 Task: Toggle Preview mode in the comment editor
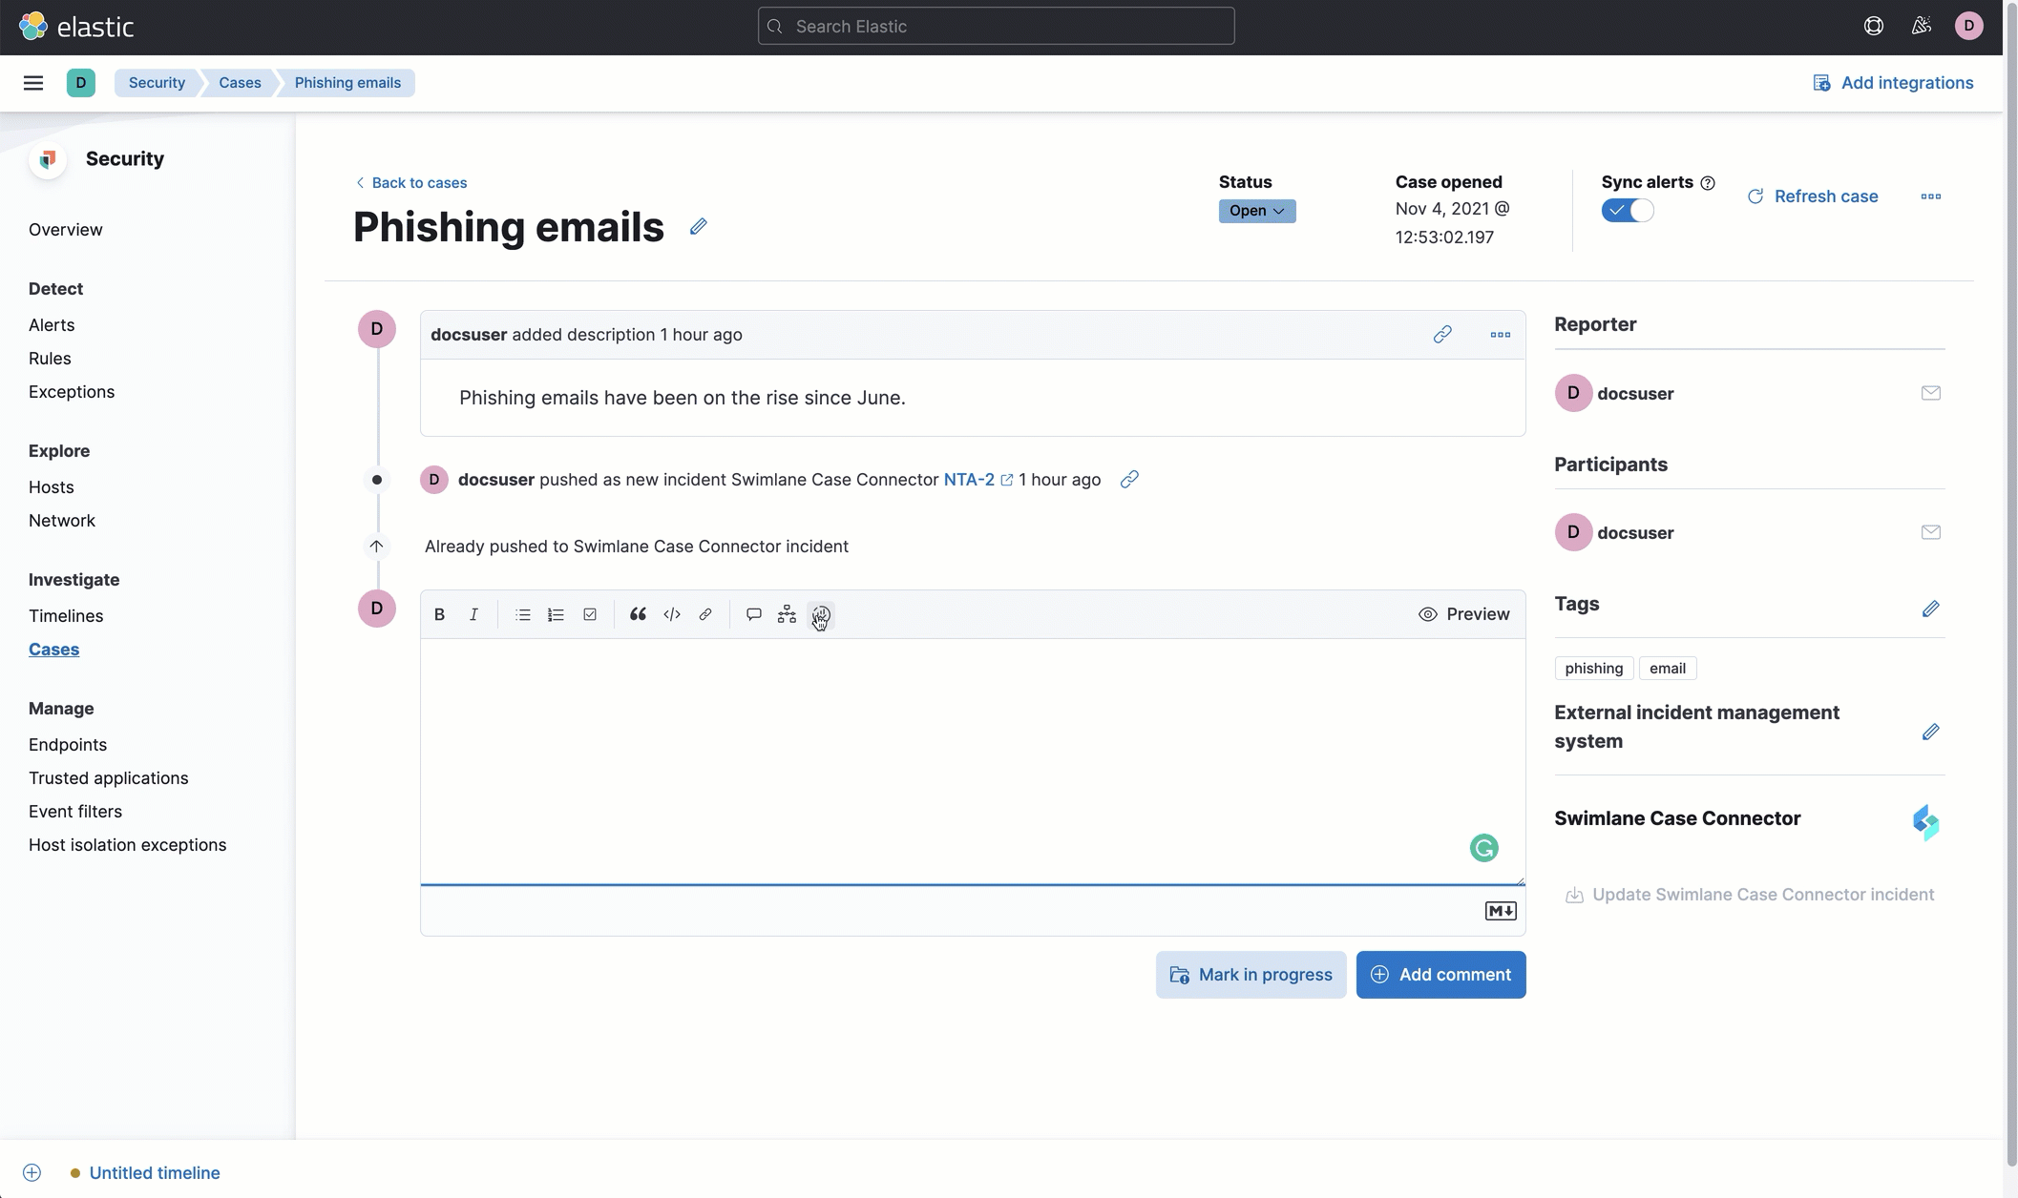[1464, 613]
